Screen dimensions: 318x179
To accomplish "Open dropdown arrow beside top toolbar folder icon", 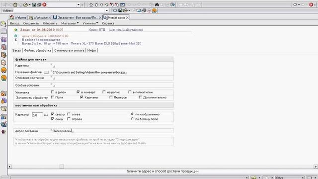I will [x=30, y=4].
